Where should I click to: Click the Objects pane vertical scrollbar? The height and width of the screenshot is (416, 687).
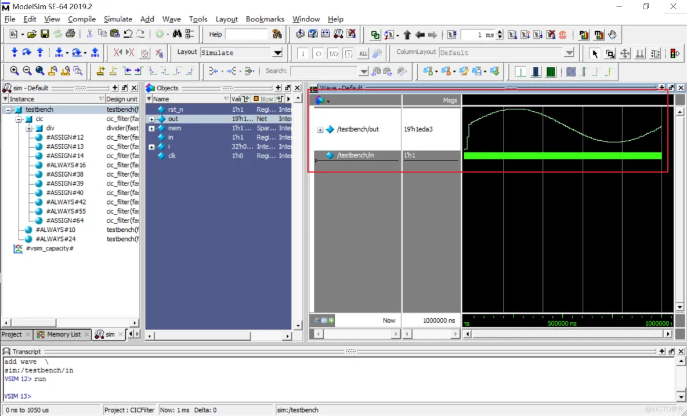[x=298, y=212]
